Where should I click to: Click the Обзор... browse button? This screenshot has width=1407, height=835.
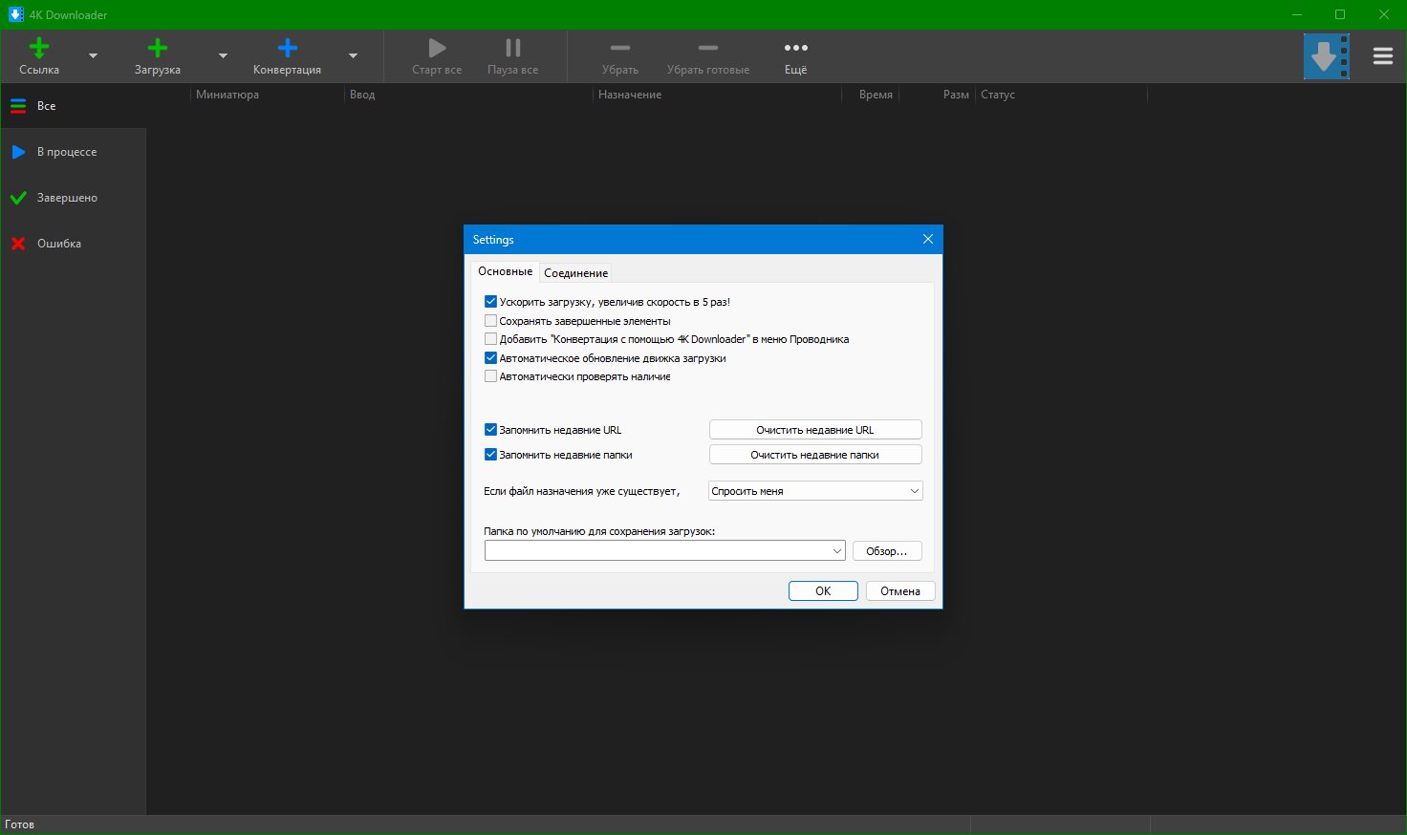886,551
